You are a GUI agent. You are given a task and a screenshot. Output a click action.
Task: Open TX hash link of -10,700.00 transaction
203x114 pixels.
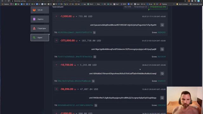(74, 81)
